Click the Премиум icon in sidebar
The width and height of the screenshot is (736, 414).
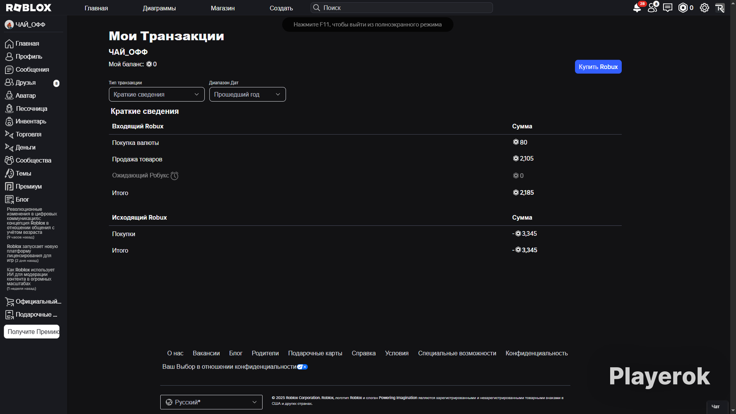9,186
